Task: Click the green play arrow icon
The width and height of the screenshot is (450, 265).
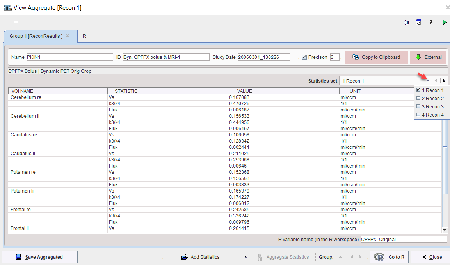Action: pyautogui.click(x=445, y=22)
